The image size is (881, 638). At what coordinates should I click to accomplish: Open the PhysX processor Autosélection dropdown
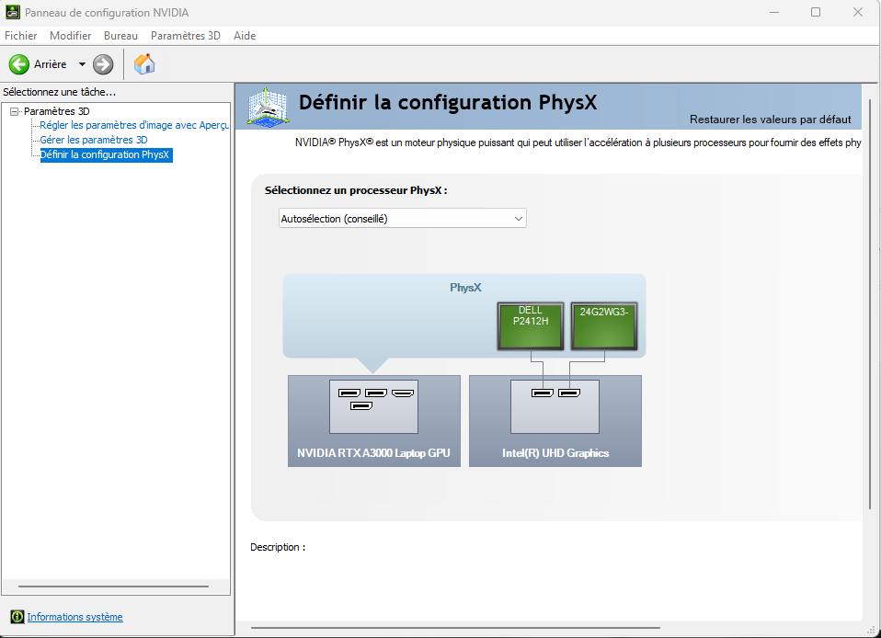402,219
